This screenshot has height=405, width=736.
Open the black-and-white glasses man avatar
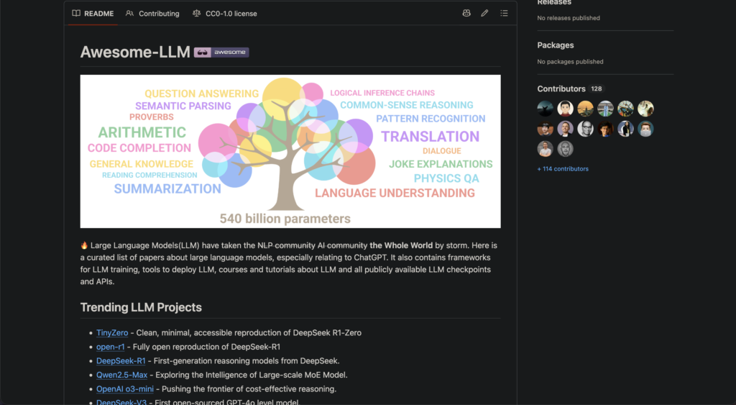[585, 129]
